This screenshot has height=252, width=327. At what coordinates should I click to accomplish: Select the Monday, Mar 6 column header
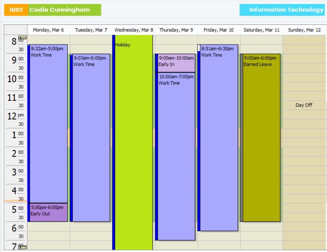tap(48, 30)
